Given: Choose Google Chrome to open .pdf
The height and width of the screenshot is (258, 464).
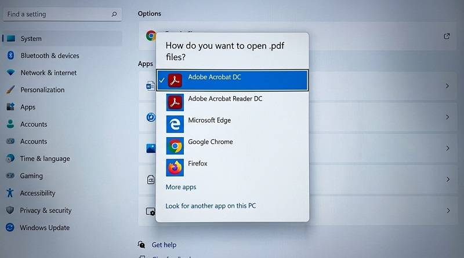Looking at the screenshot, I should click(233, 146).
